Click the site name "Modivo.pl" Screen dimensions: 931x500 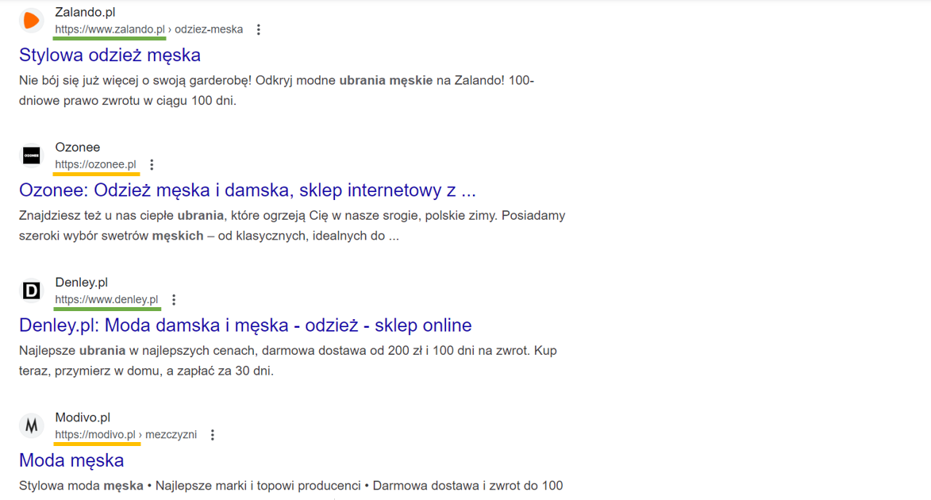pyautogui.click(x=83, y=417)
